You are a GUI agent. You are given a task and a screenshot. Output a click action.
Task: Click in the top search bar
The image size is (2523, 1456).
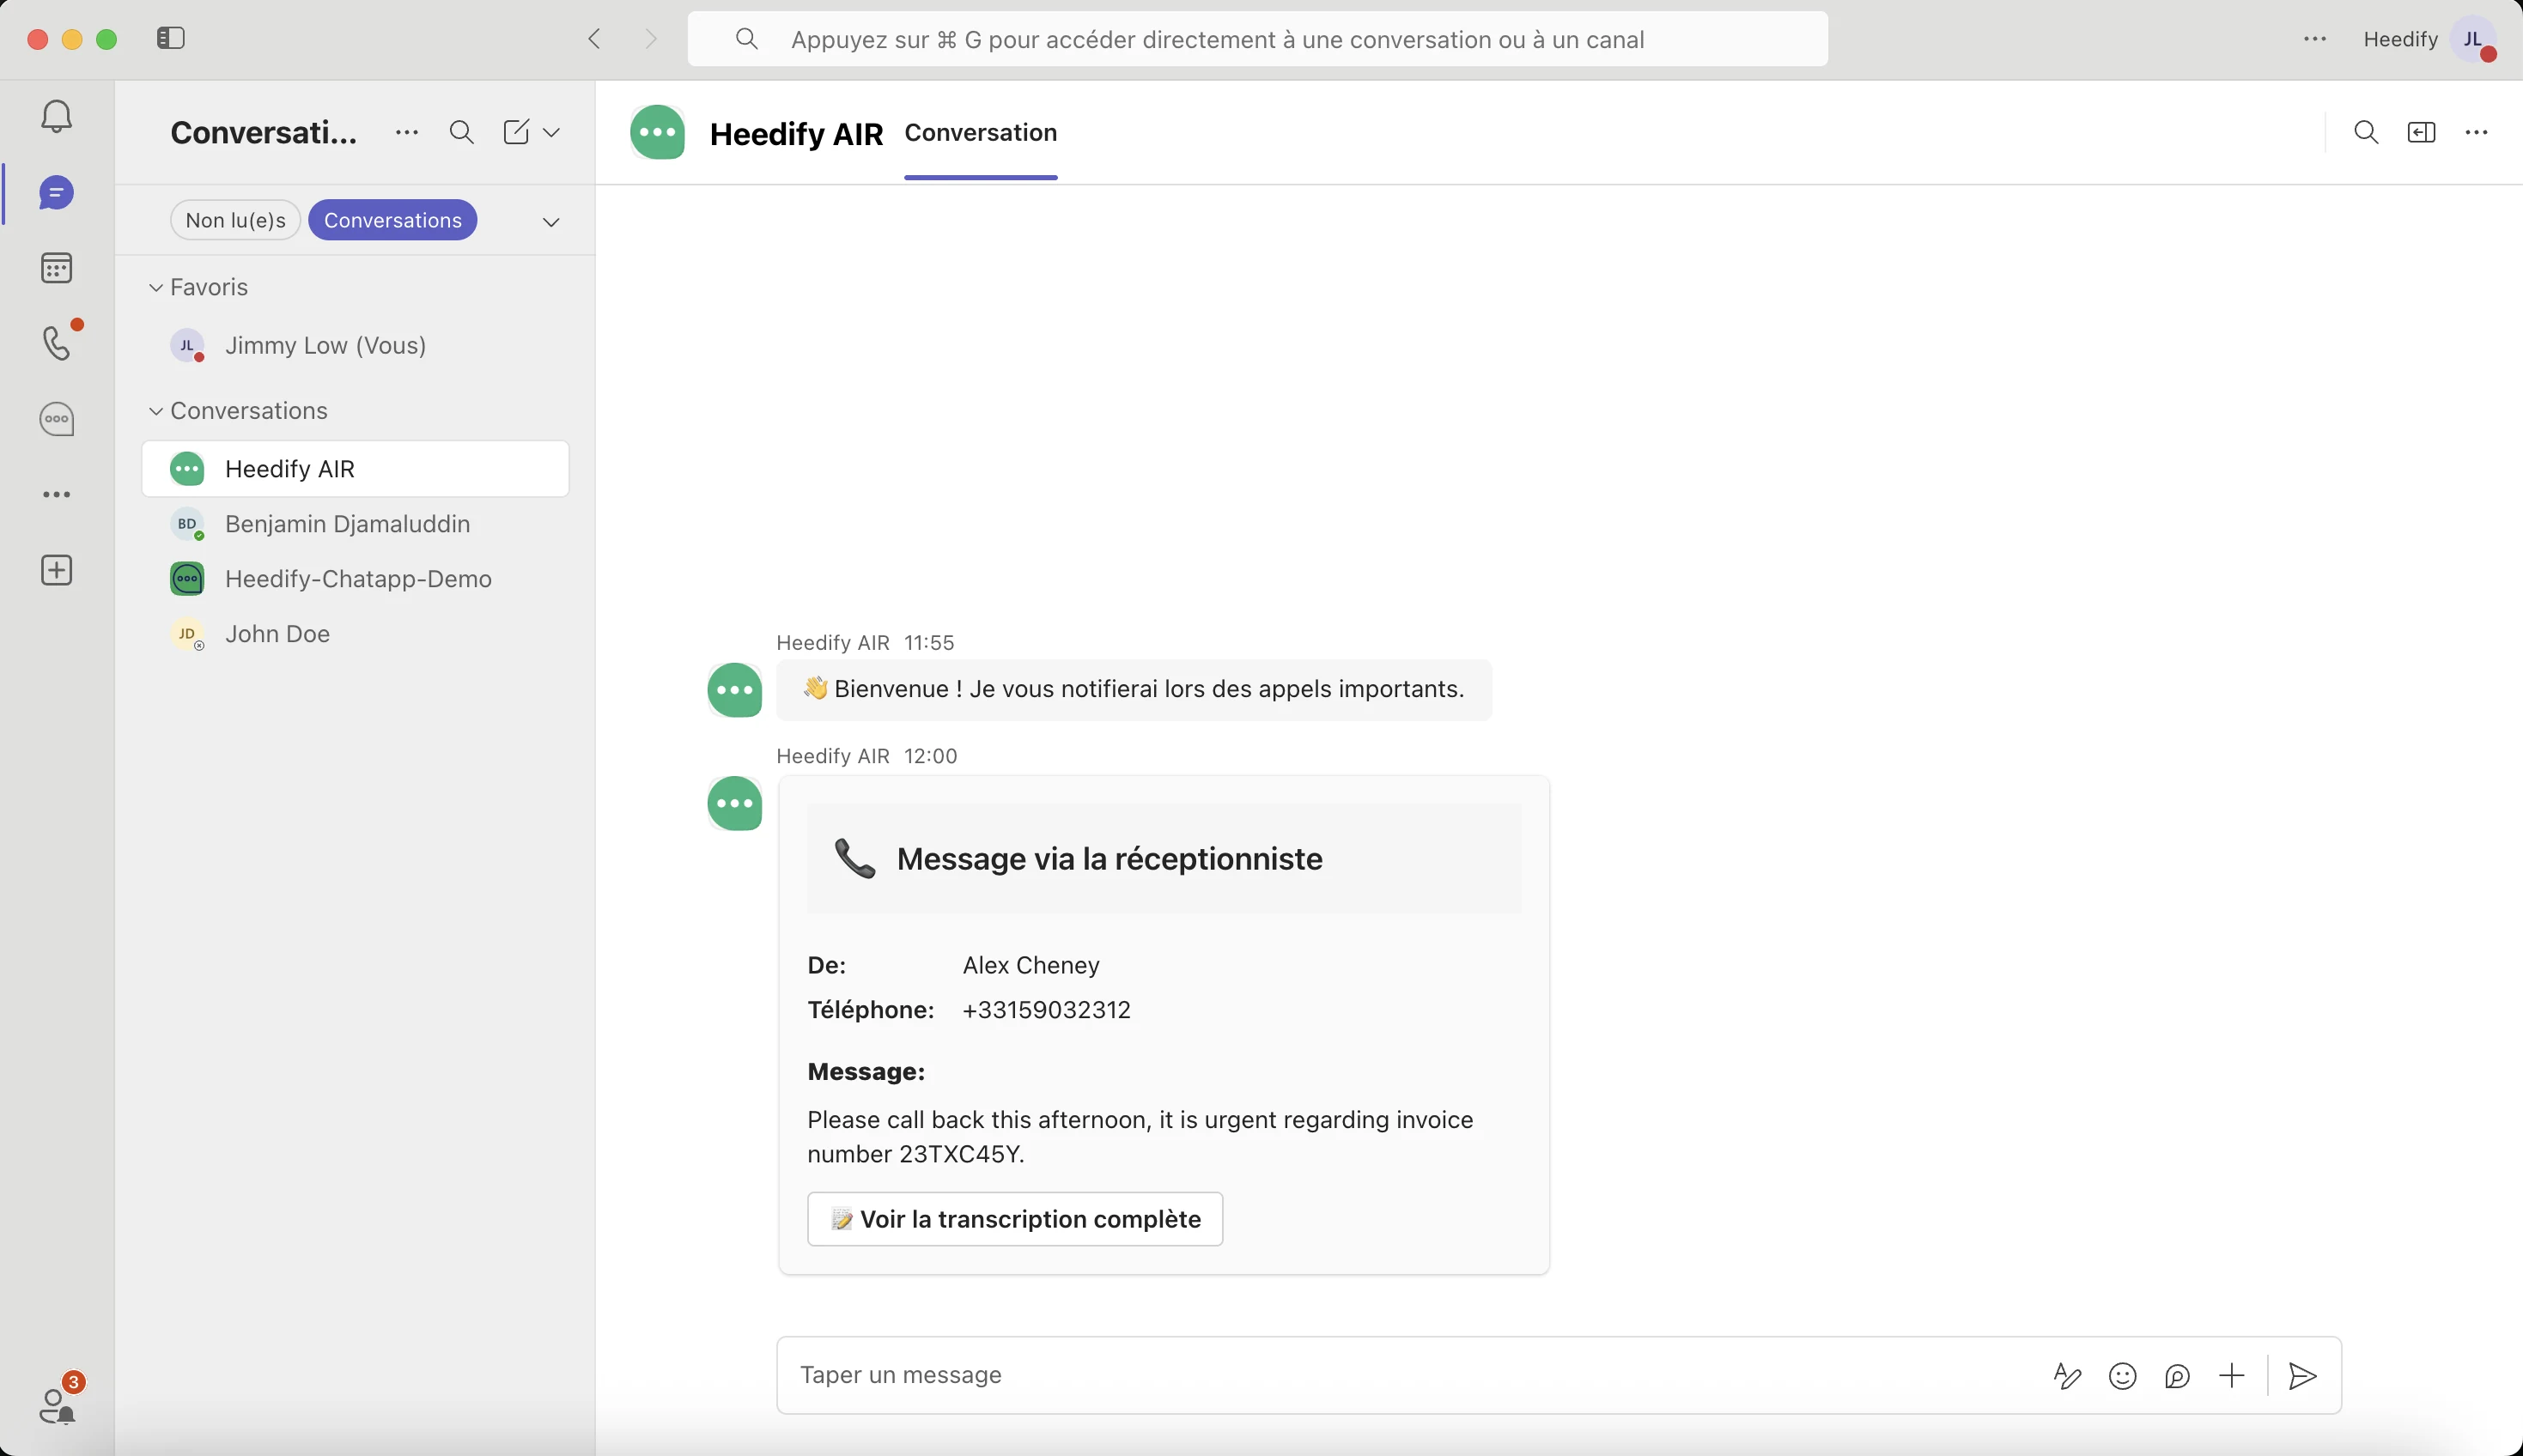tap(1257, 39)
